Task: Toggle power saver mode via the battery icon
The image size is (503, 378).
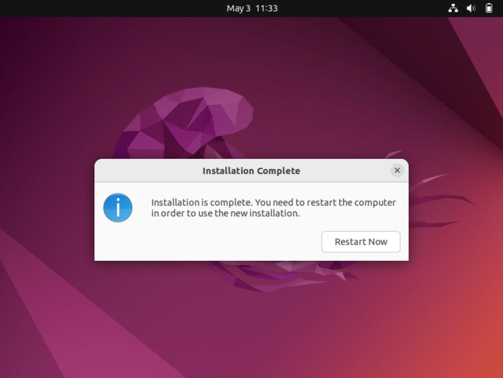Action: [x=489, y=8]
